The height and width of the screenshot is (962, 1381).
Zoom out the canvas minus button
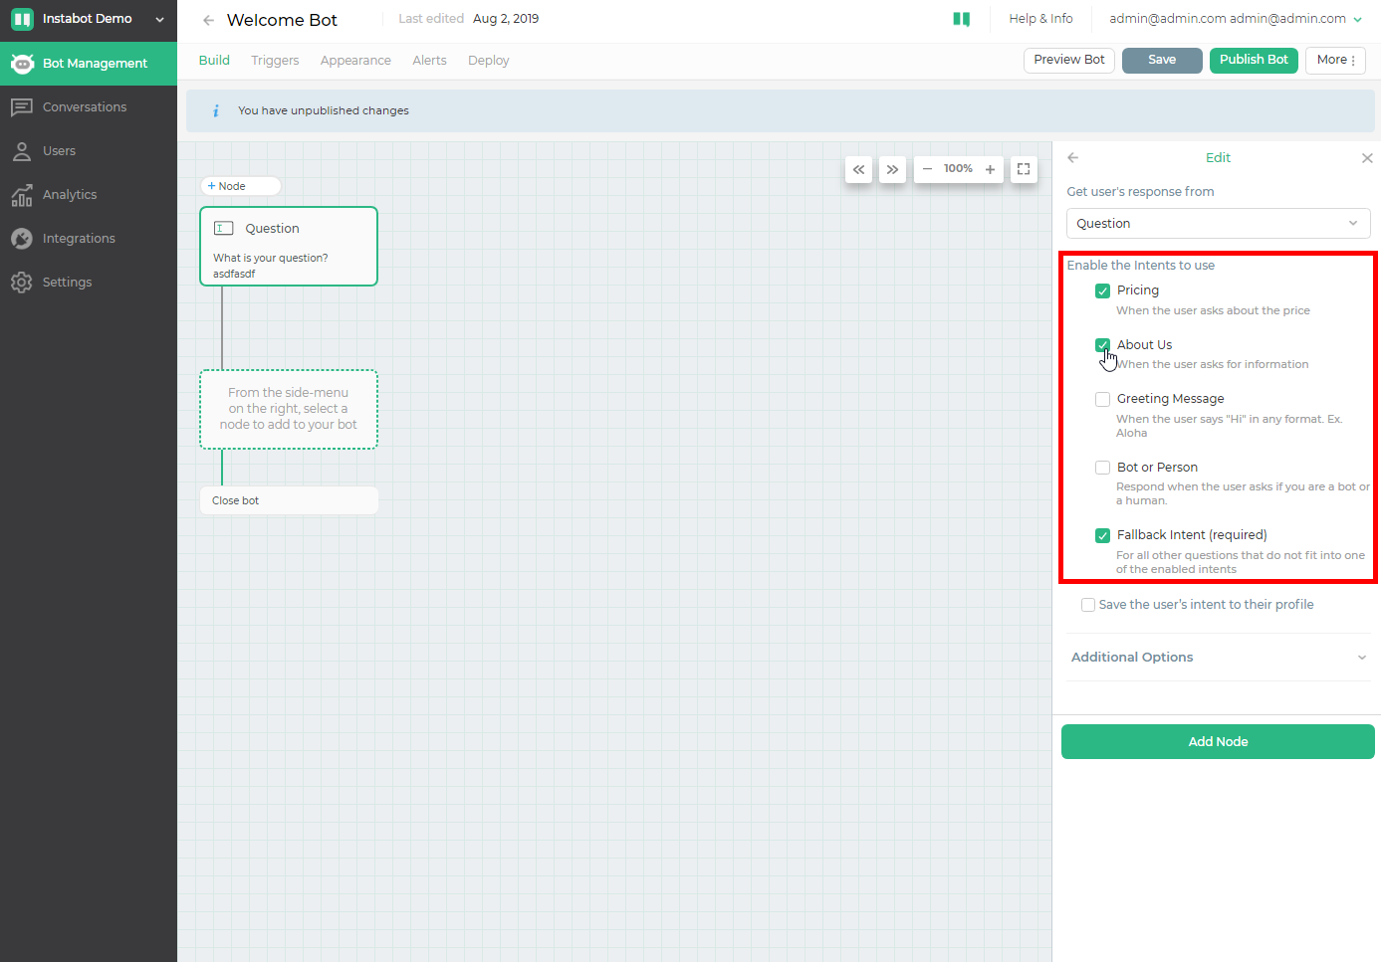[x=927, y=169]
